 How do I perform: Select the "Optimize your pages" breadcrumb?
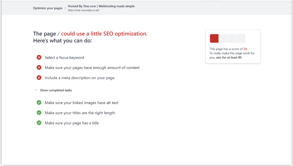pos(47,8)
